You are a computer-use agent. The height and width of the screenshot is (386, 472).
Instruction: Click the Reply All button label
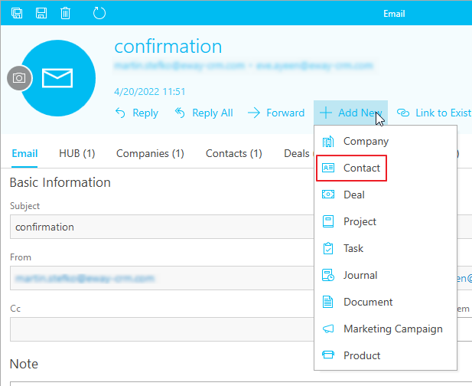(x=213, y=113)
